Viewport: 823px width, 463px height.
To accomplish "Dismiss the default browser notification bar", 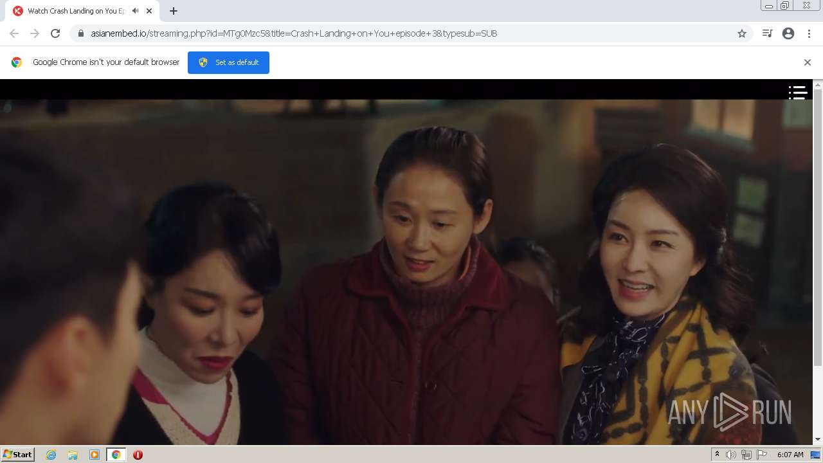I will point(808,62).
